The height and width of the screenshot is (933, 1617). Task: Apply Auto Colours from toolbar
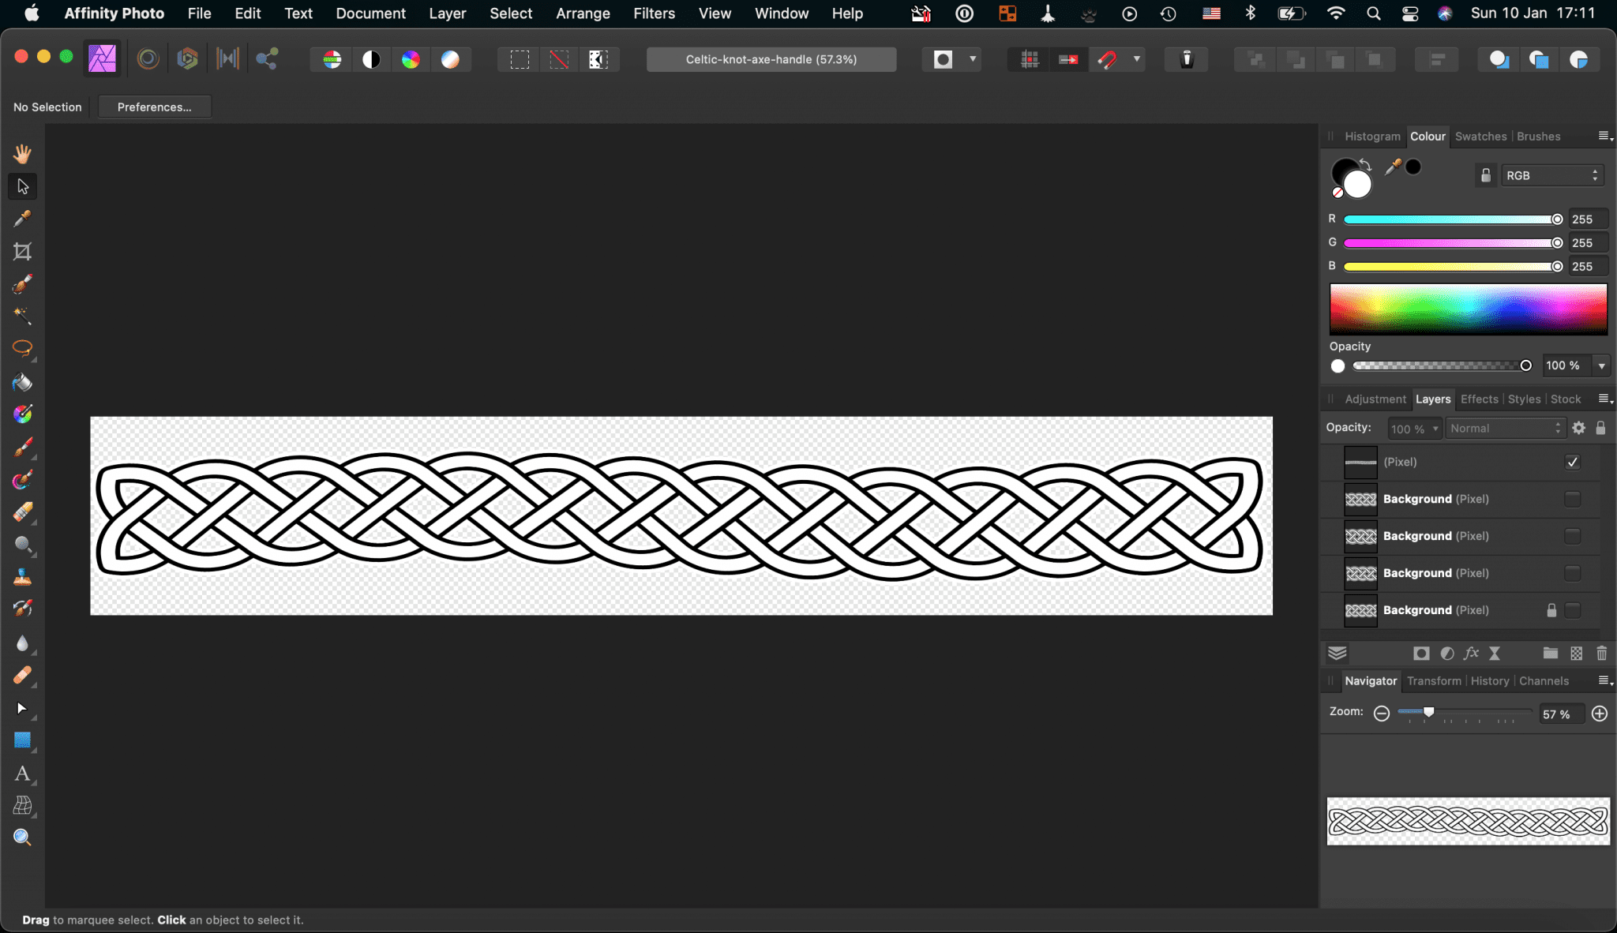coord(411,59)
